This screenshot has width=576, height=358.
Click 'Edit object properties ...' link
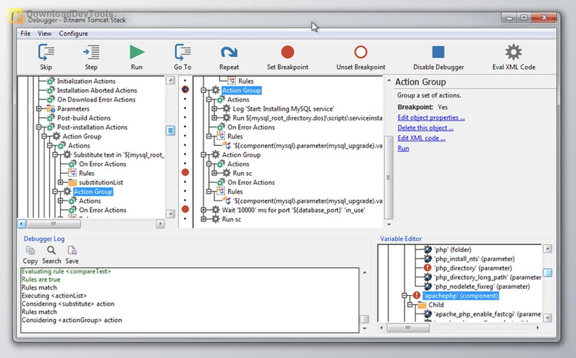coord(431,118)
